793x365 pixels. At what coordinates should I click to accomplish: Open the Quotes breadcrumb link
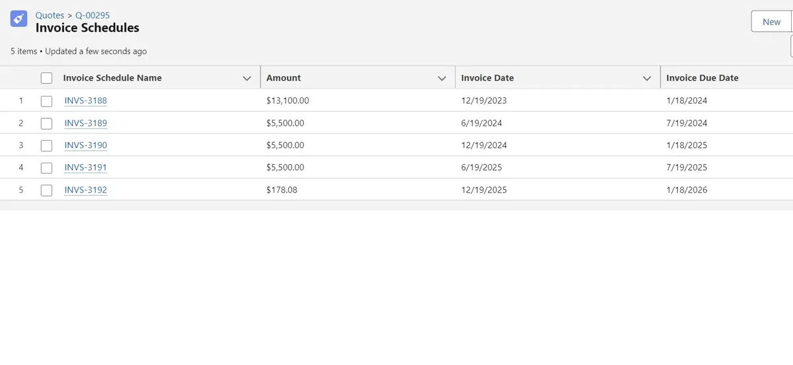click(50, 15)
